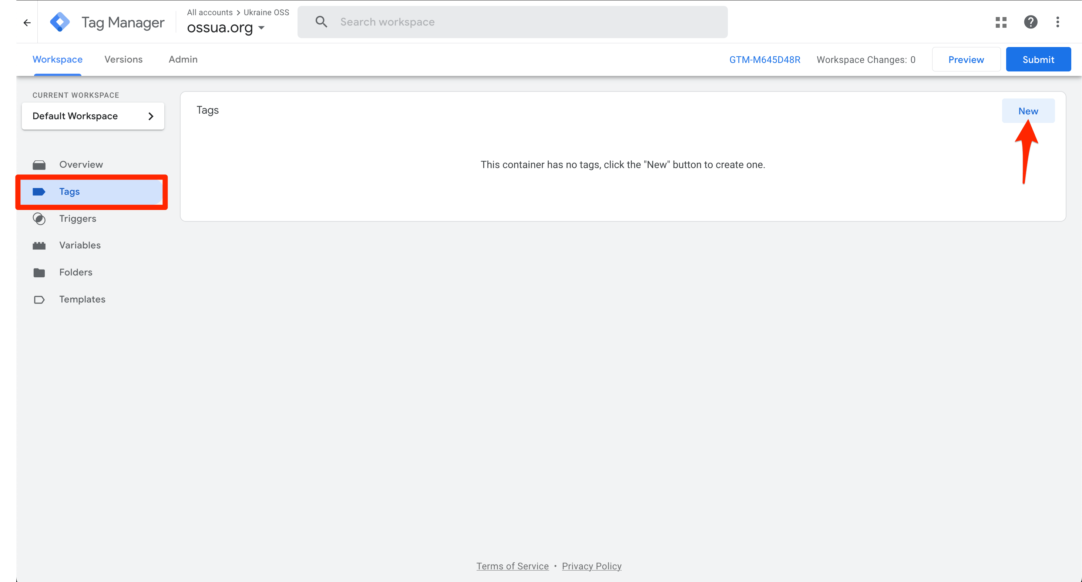Click the Preview button
The image size is (1082, 582).
point(966,60)
